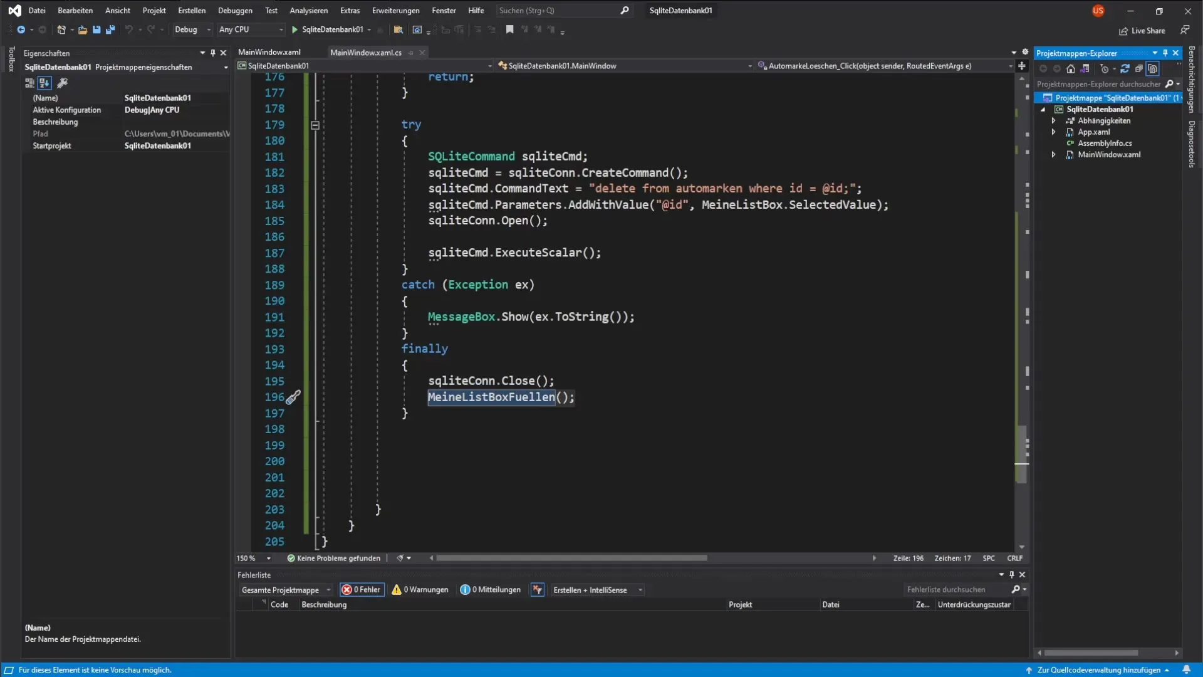Click the Beschreibung column header
Image resolution: width=1203 pixels, height=677 pixels.
click(324, 605)
